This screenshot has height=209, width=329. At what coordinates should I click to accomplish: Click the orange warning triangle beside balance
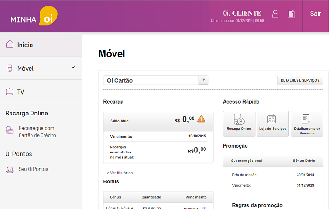(x=201, y=119)
